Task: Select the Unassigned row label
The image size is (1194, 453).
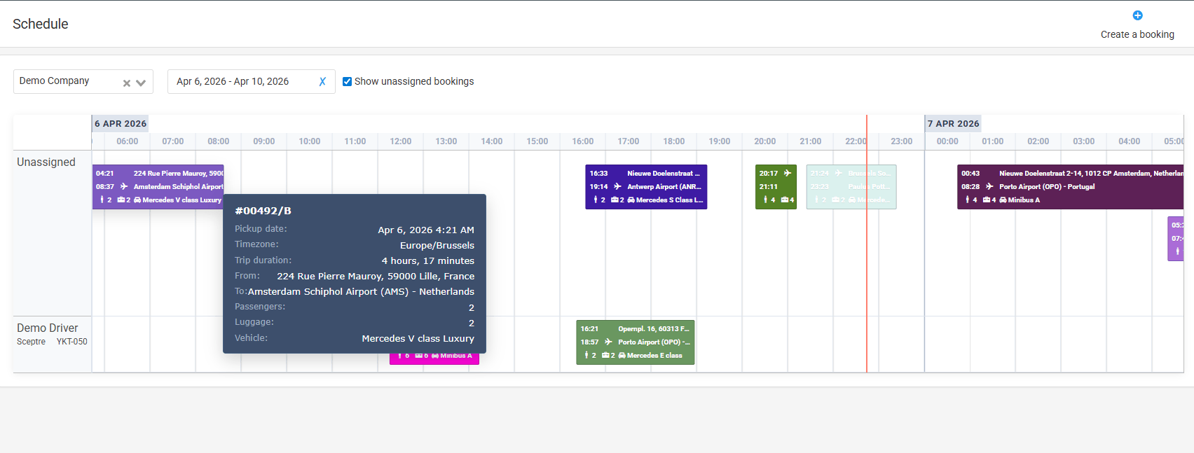Action: tap(46, 162)
